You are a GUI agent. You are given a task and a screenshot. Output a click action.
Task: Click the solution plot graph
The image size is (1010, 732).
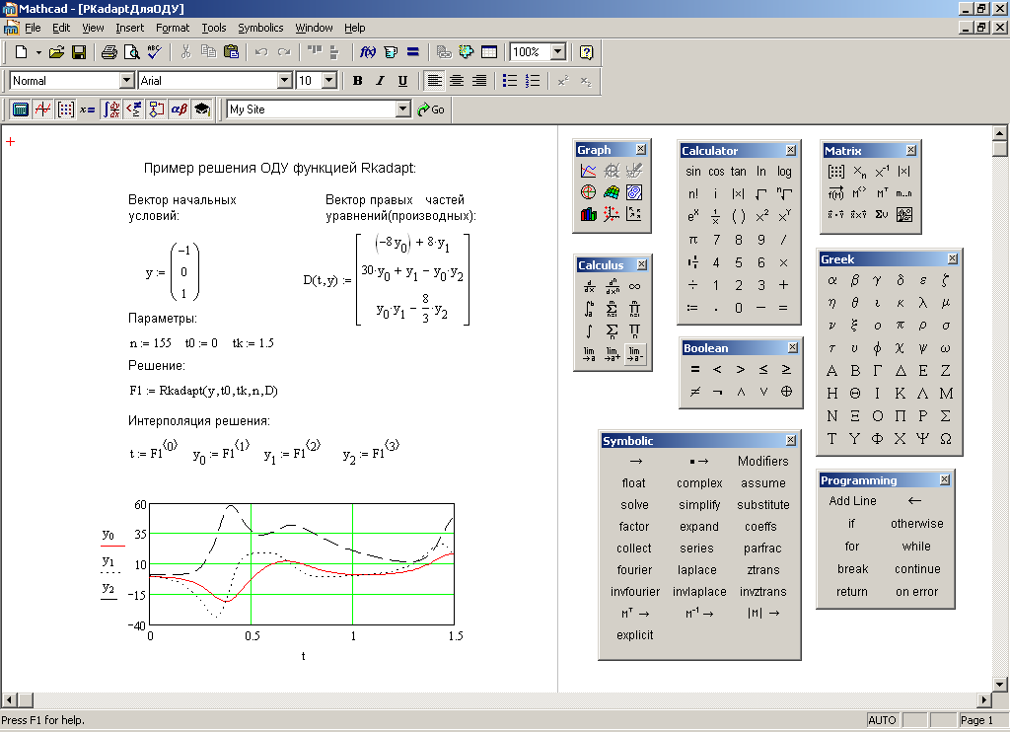click(x=302, y=564)
